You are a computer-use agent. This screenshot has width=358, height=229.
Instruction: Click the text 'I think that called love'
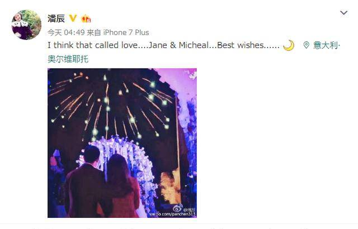click(93, 45)
